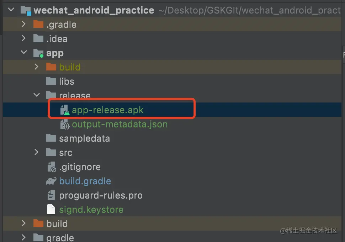Screen dimensions: 345x242
Task: Collapse the app module arrow
Action: (x=23, y=53)
